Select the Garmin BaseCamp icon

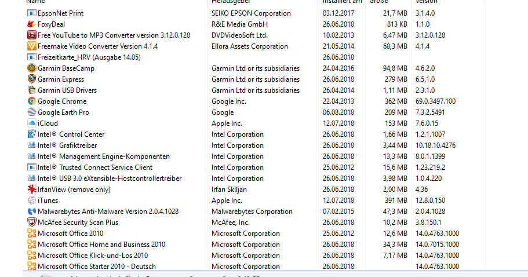click(x=32, y=68)
